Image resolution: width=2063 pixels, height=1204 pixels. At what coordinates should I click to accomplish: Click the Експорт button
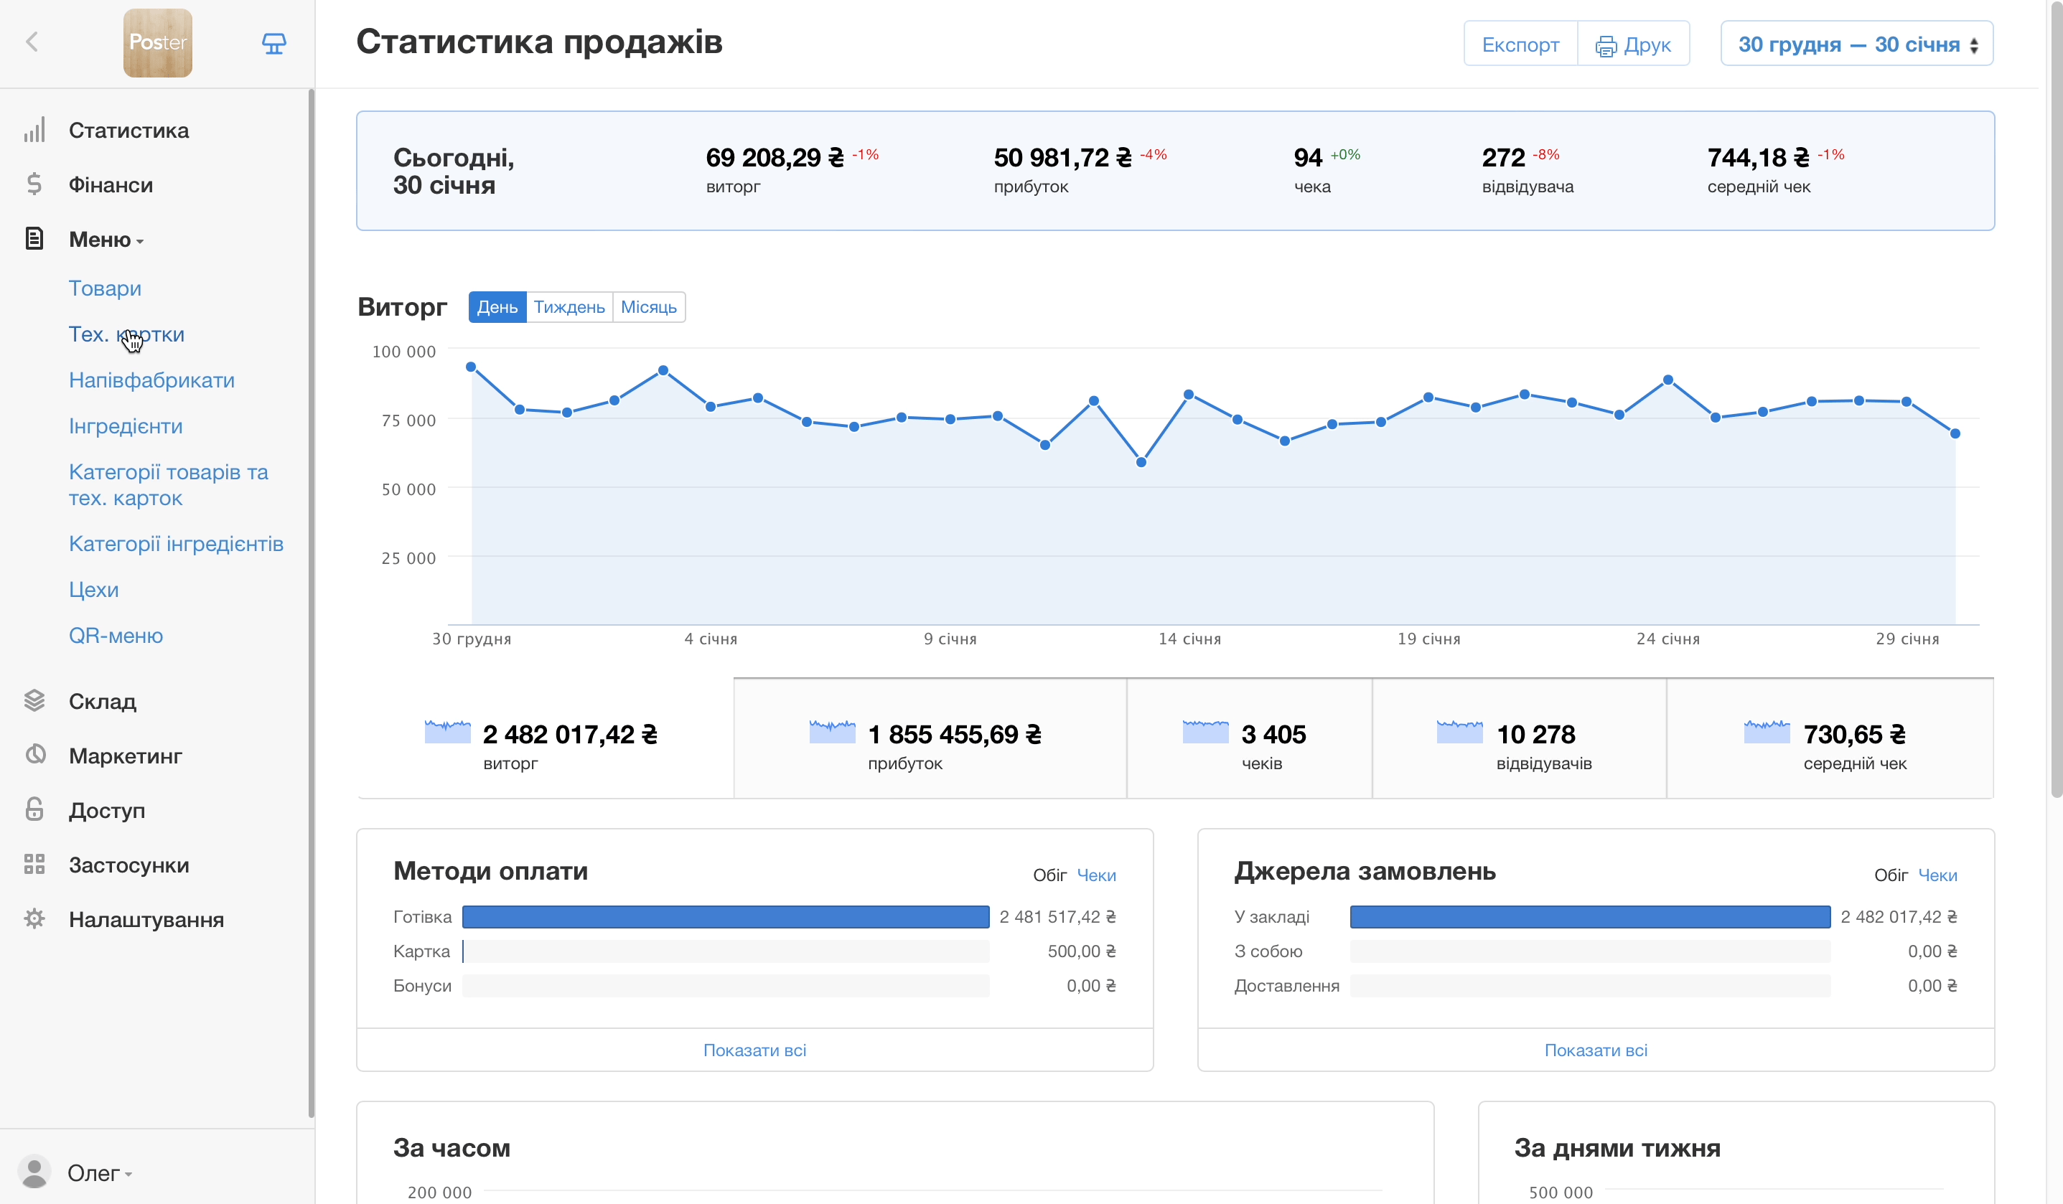[1520, 44]
